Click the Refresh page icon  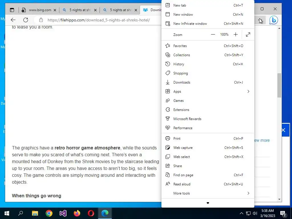click(26, 20)
